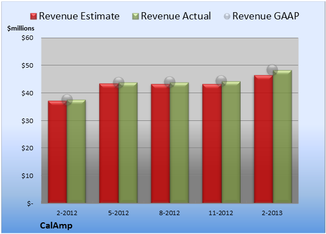Click the 5-2012 axis label

click(119, 213)
